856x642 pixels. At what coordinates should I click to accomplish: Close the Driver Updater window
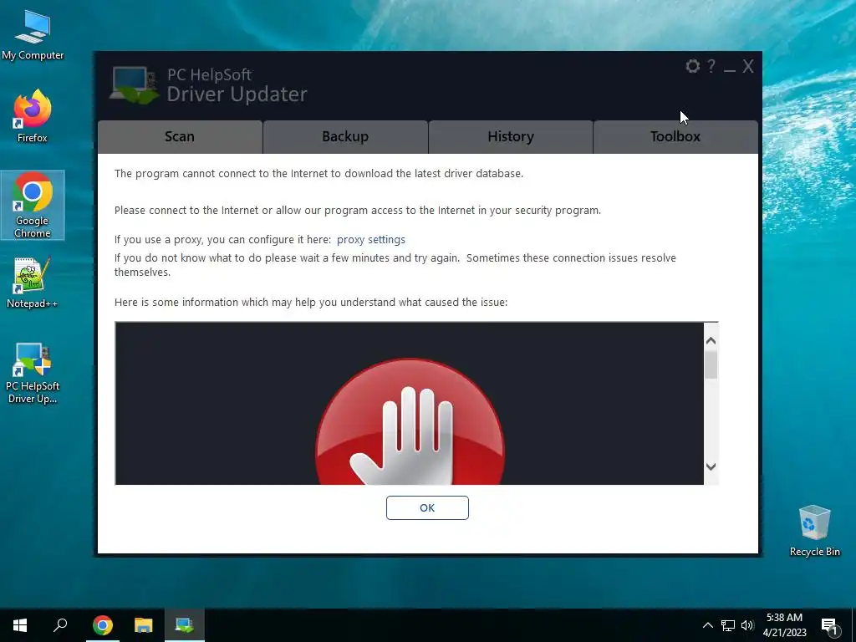pyautogui.click(x=748, y=67)
